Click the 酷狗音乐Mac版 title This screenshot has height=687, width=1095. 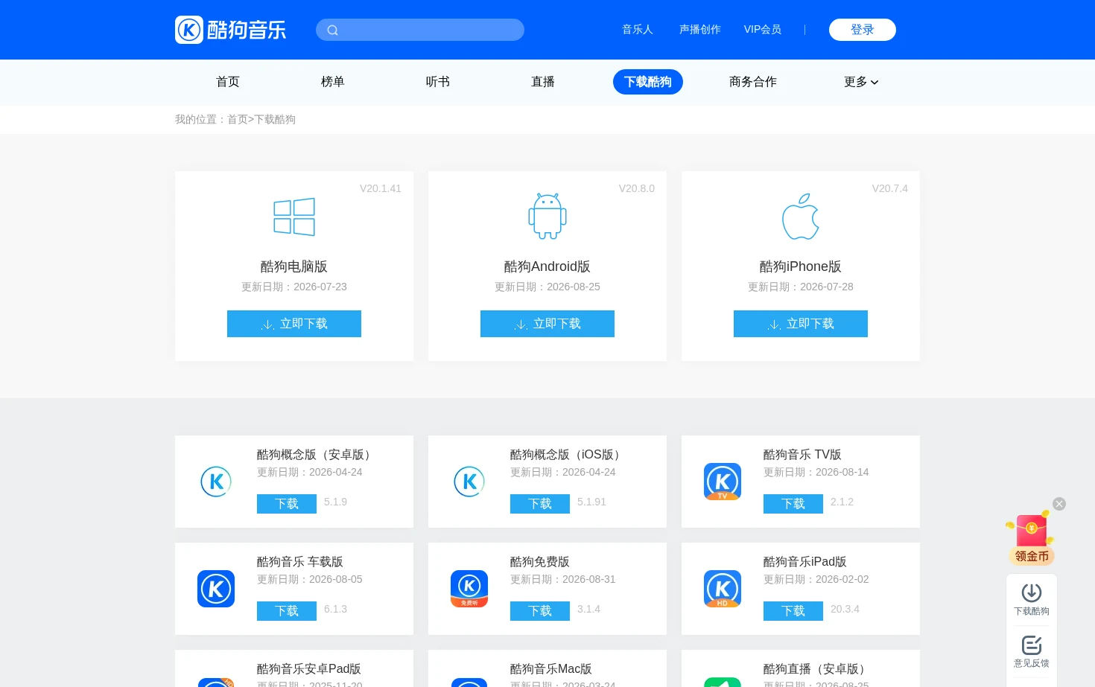tap(551, 669)
